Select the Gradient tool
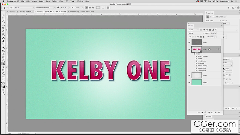Image resolution: width=240 pixels, height=135 pixels. [x=3, y=51]
